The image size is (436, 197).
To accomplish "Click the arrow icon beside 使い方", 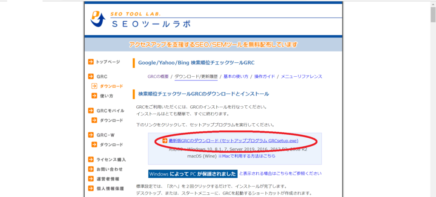I will [94, 96].
